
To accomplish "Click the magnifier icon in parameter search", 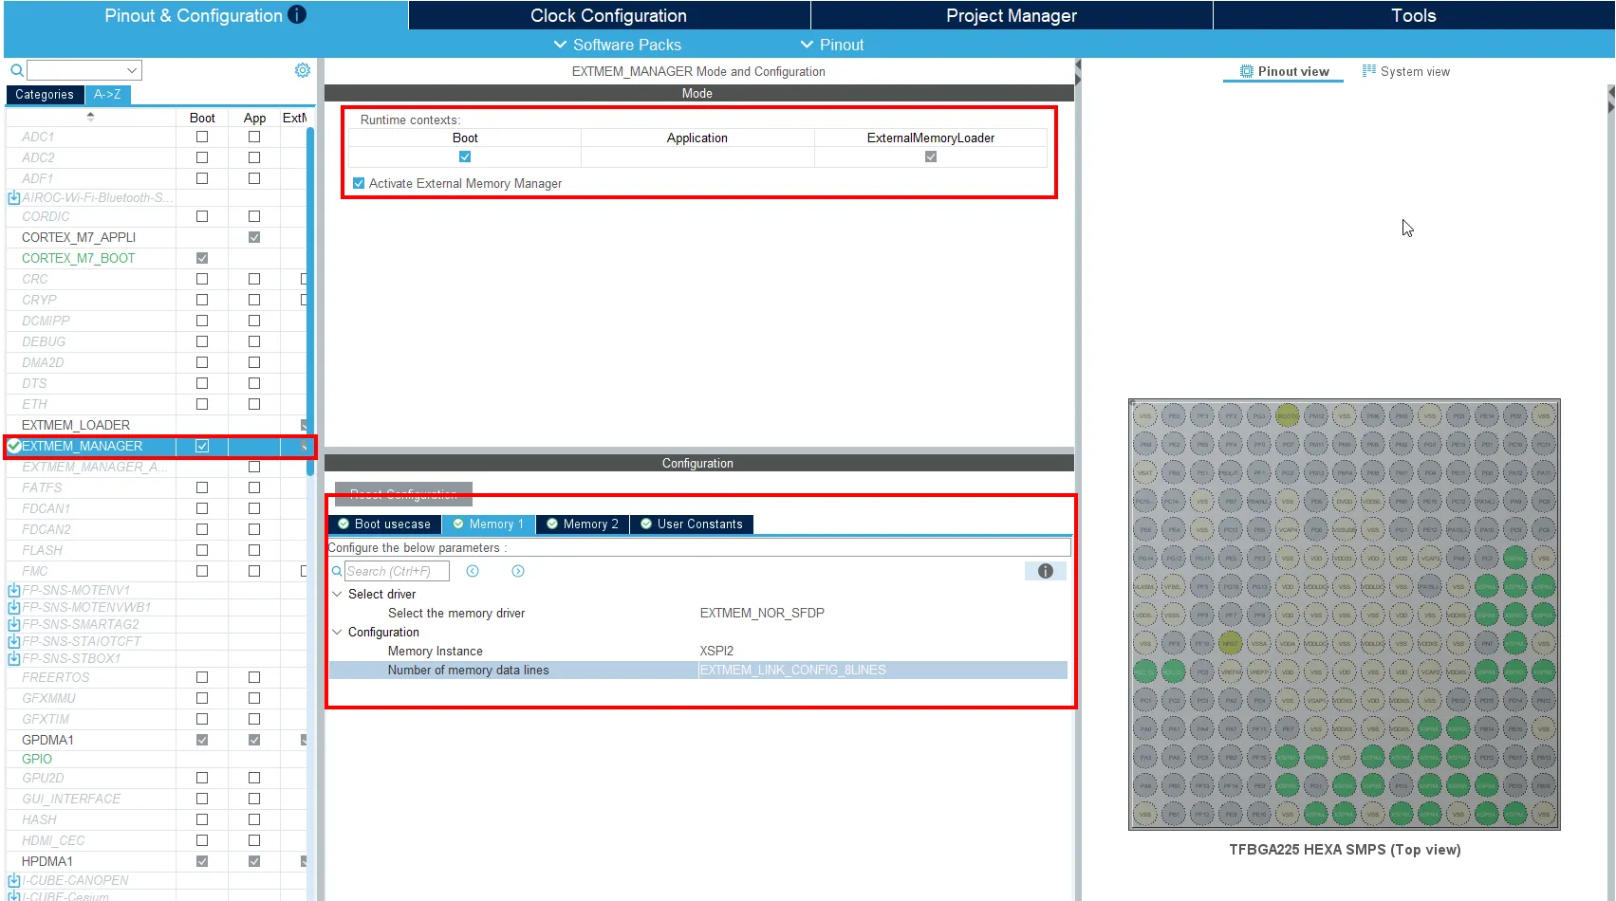I will (337, 571).
